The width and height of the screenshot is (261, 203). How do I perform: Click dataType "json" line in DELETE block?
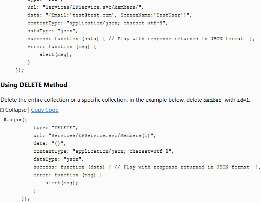coord(58,159)
